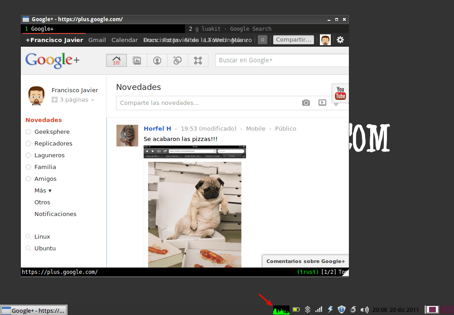Add a video using the video icon

pos(322,103)
